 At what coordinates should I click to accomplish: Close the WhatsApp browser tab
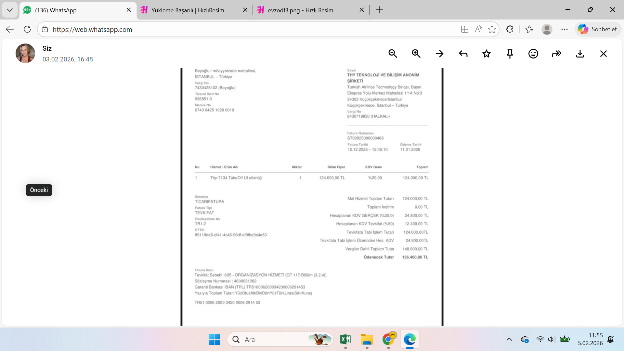click(x=129, y=10)
